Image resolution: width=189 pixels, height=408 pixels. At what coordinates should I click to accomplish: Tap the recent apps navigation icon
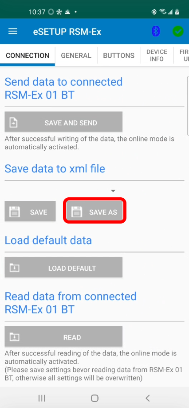click(42, 398)
